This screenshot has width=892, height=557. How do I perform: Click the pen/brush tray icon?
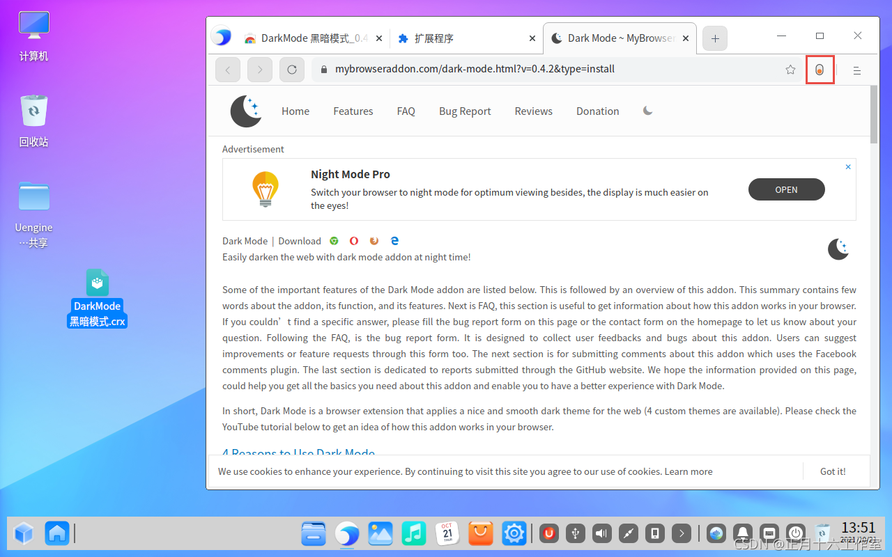pos(629,534)
